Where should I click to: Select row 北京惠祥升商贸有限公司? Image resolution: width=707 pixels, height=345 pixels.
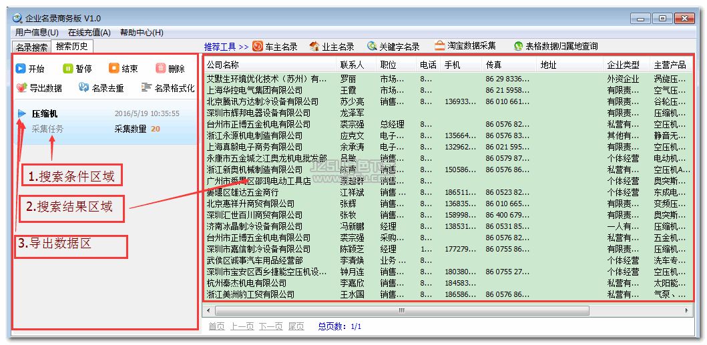coord(448,204)
